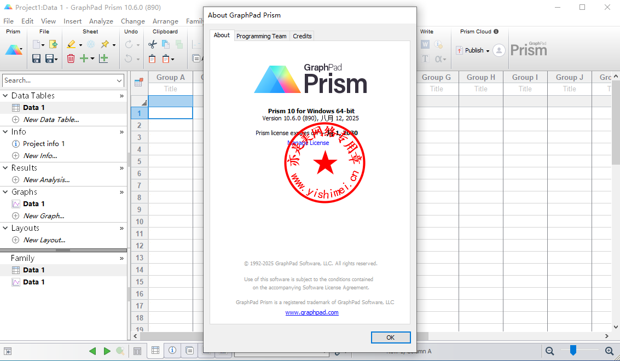This screenshot has height=361, width=620.
Task: Show the info sheet view in status bar
Action: coord(172,351)
